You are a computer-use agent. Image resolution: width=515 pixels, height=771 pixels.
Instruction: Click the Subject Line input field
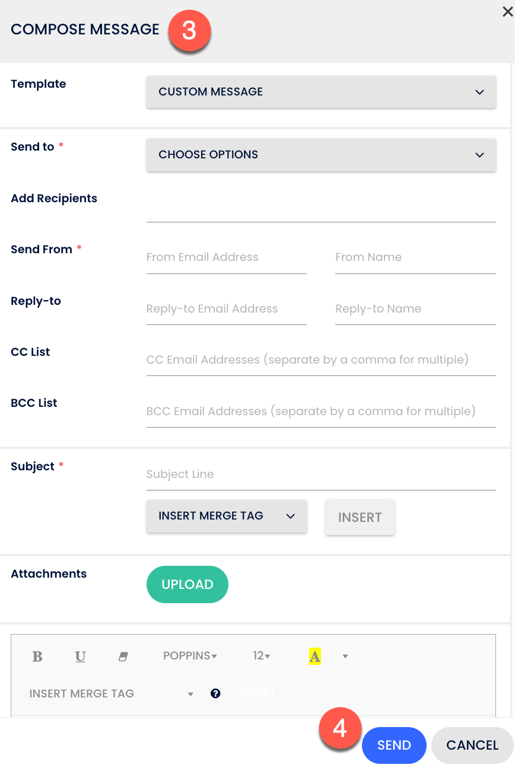pos(320,474)
